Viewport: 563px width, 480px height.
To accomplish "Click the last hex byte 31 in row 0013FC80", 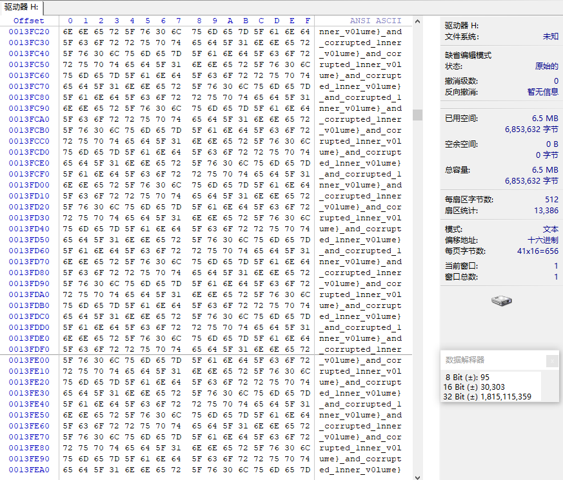I will [x=305, y=97].
